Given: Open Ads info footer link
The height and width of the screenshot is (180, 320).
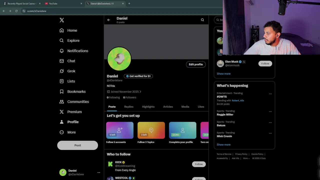Looking at the screenshot, I should click(x=235, y=158).
